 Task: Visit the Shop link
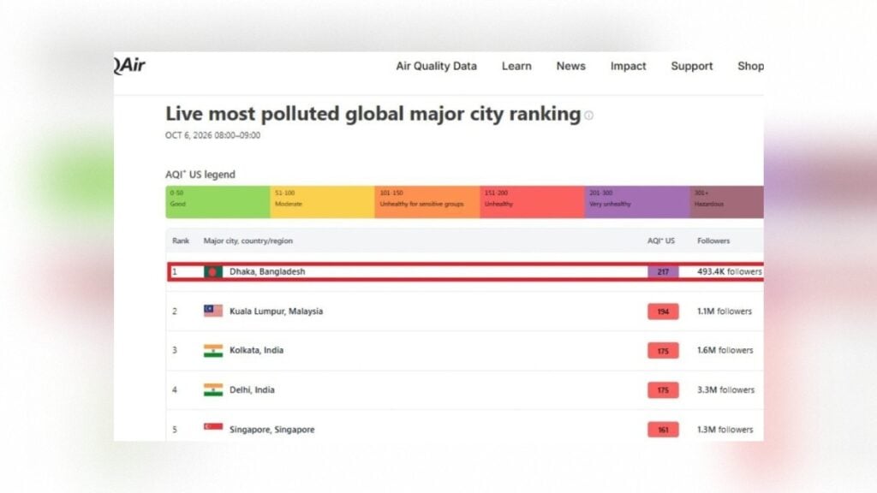(x=750, y=66)
